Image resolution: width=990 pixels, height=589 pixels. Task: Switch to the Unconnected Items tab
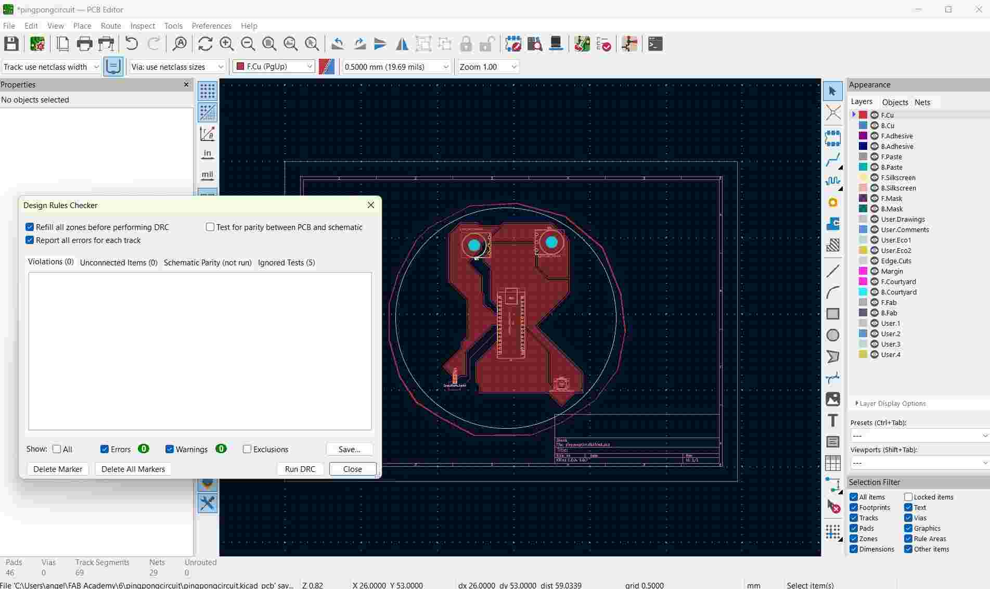click(119, 263)
